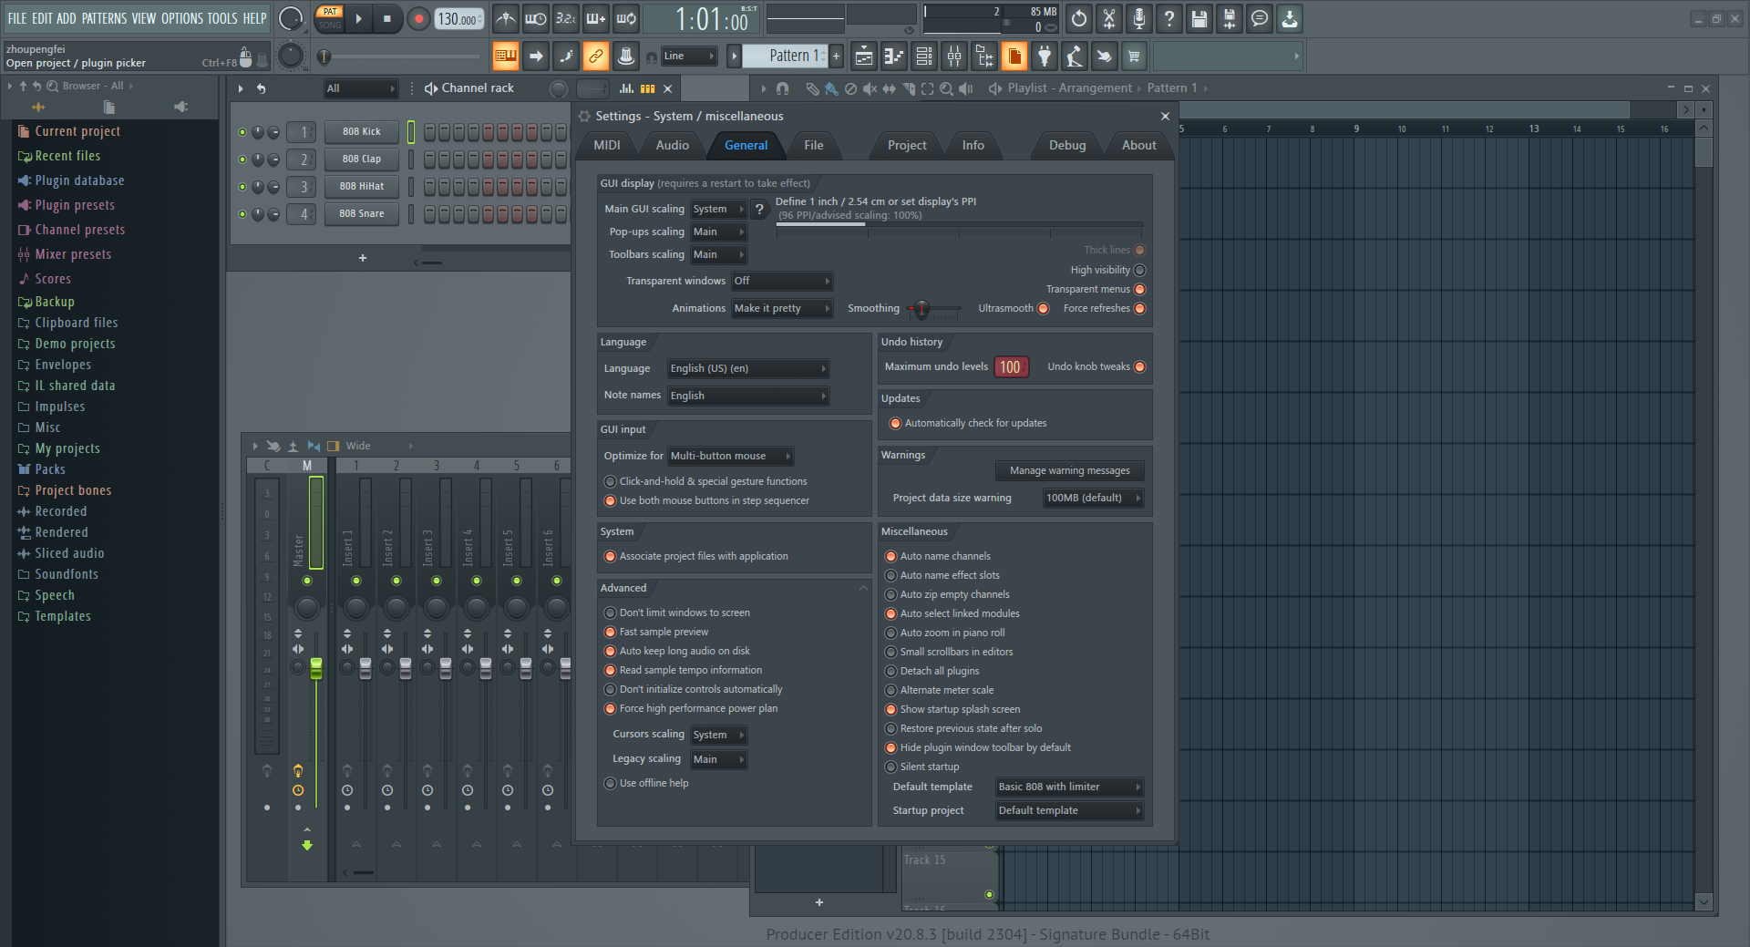Select the Playlist zoom magnifier tool

click(x=947, y=88)
